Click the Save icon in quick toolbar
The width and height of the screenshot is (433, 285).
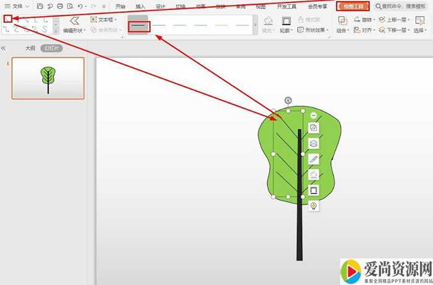tap(40, 6)
